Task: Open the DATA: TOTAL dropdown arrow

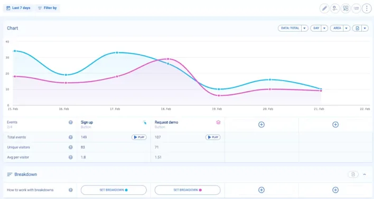Action: (305, 28)
